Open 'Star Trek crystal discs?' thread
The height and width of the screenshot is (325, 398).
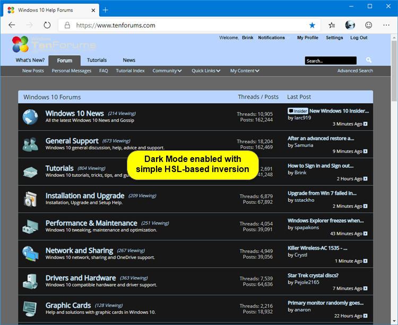313,276
